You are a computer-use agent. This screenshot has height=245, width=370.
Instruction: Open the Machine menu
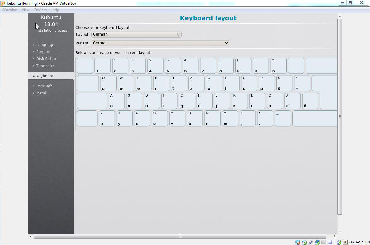click(x=10, y=10)
